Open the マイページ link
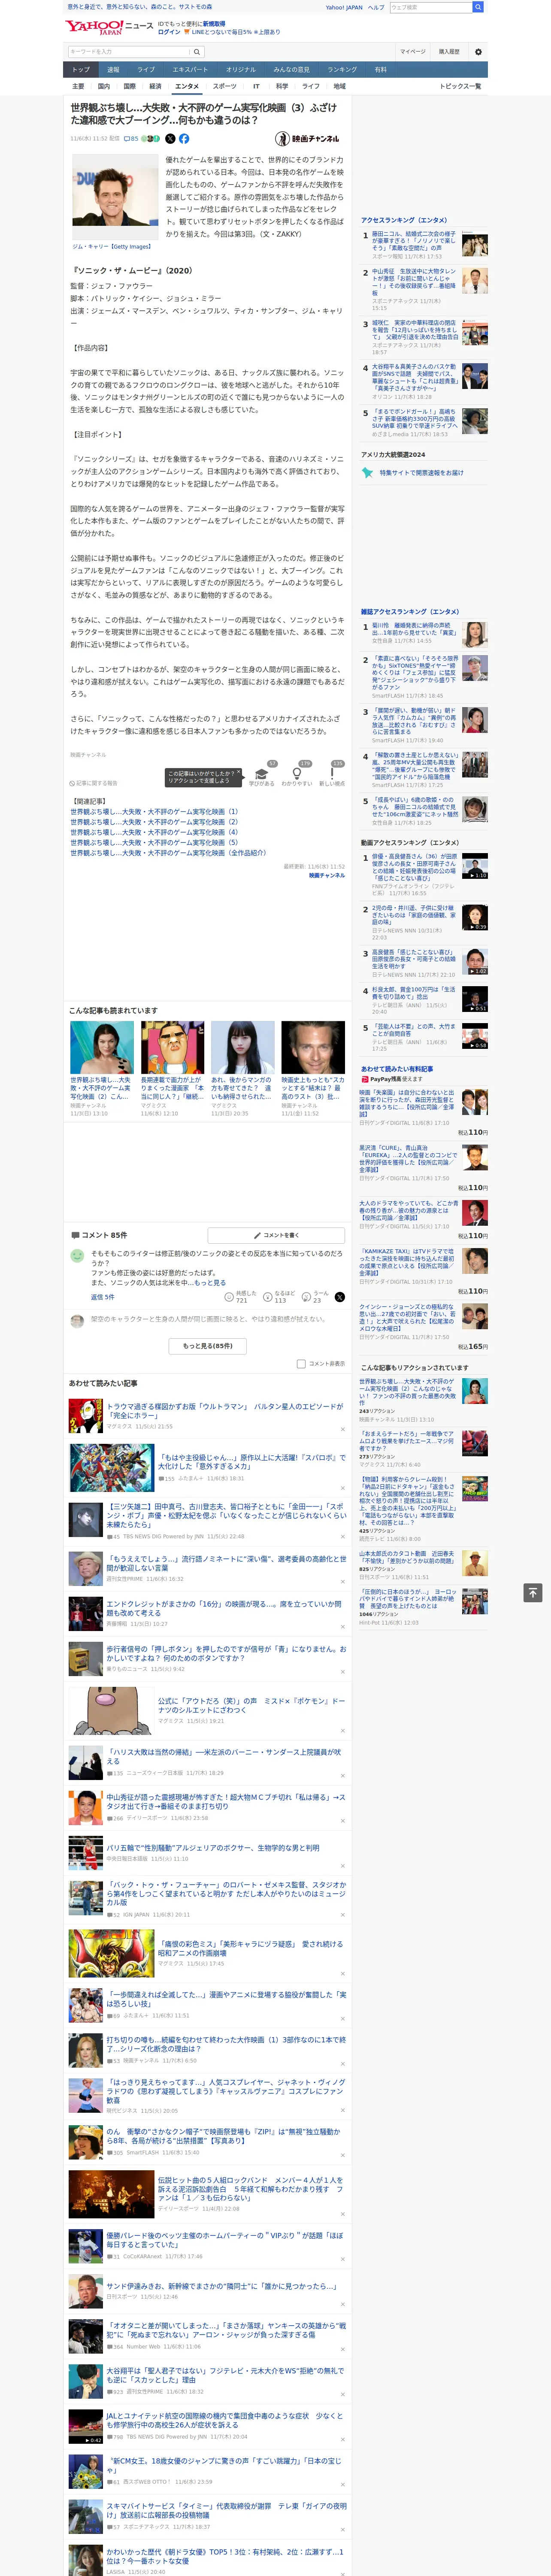 [x=412, y=52]
